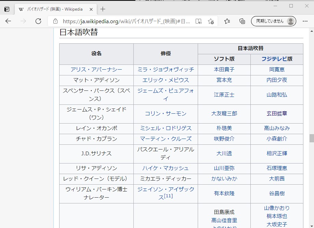Viewport: 314px width, 228px height.
Task: View site information lock icon
Action: pyautogui.click(x=55, y=21)
